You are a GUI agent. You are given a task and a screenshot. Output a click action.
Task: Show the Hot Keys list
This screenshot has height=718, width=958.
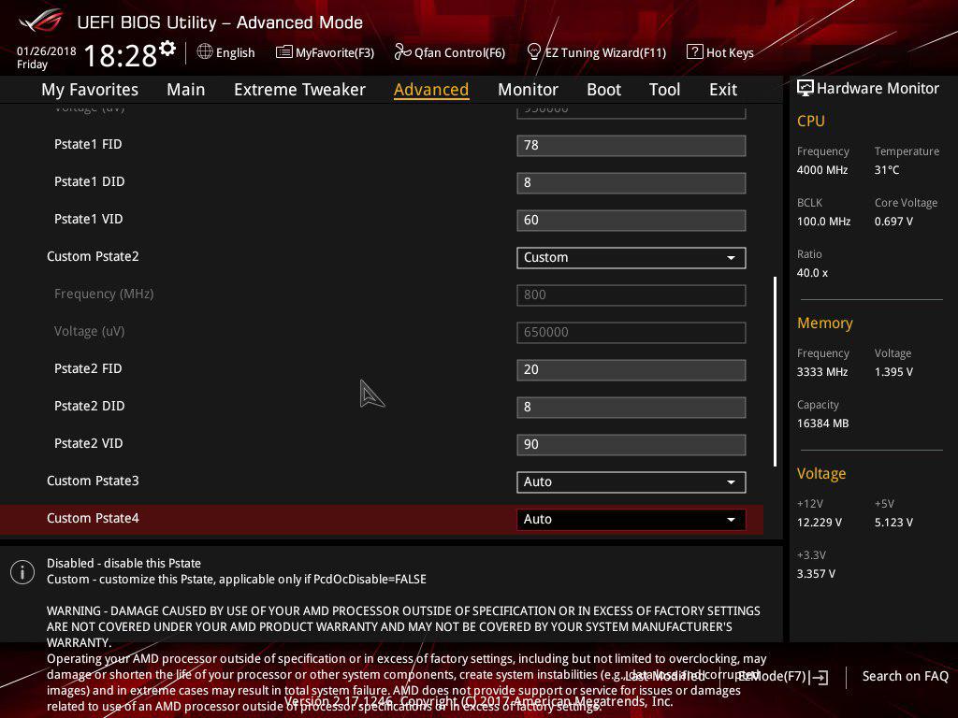pos(730,52)
